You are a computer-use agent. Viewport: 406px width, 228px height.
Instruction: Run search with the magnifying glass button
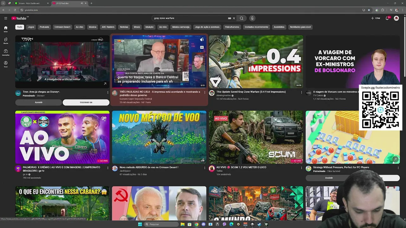[241, 18]
